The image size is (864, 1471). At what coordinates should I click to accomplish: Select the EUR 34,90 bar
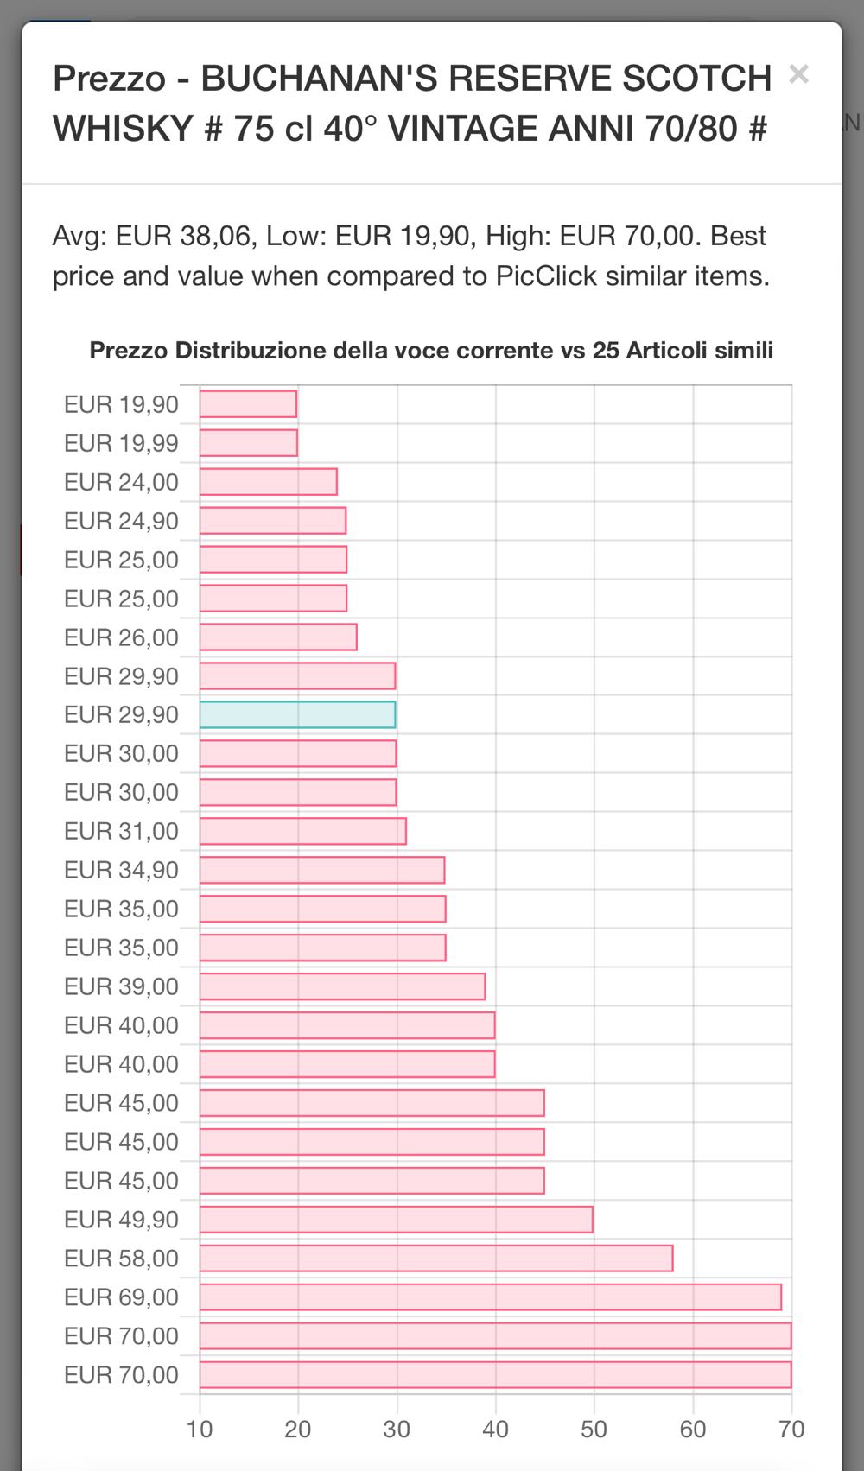tap(321, 870)
